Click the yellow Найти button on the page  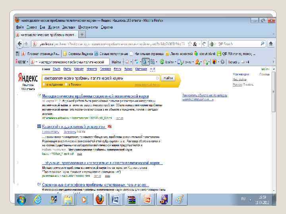(x=168, y=78)
